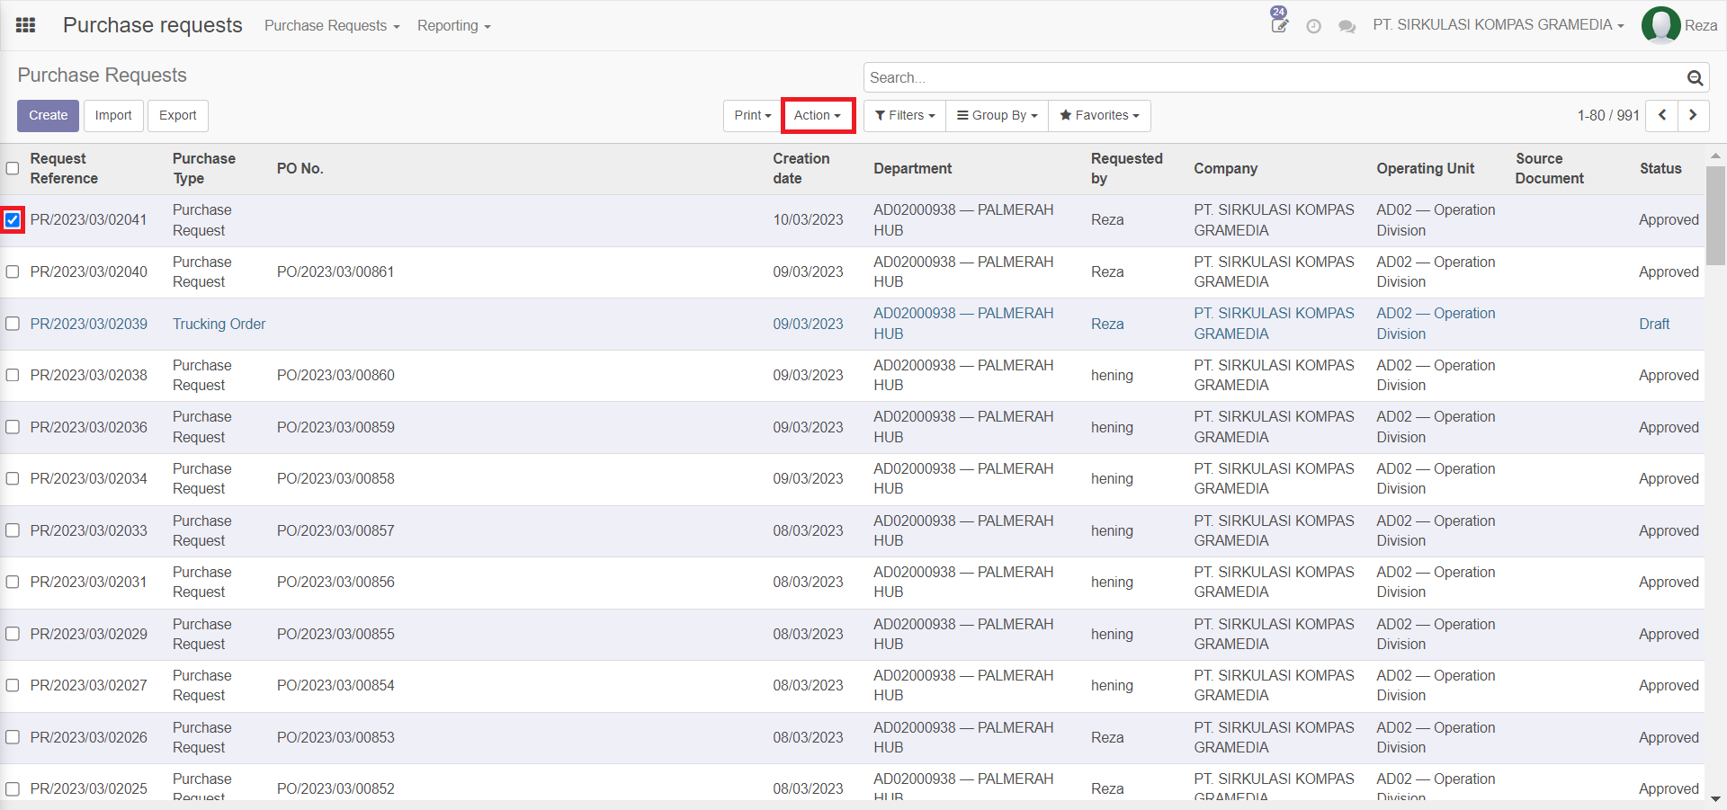Expand the Group By dropdown
The height and width of the screenshot is (810, 1727).
click(997, 115)
